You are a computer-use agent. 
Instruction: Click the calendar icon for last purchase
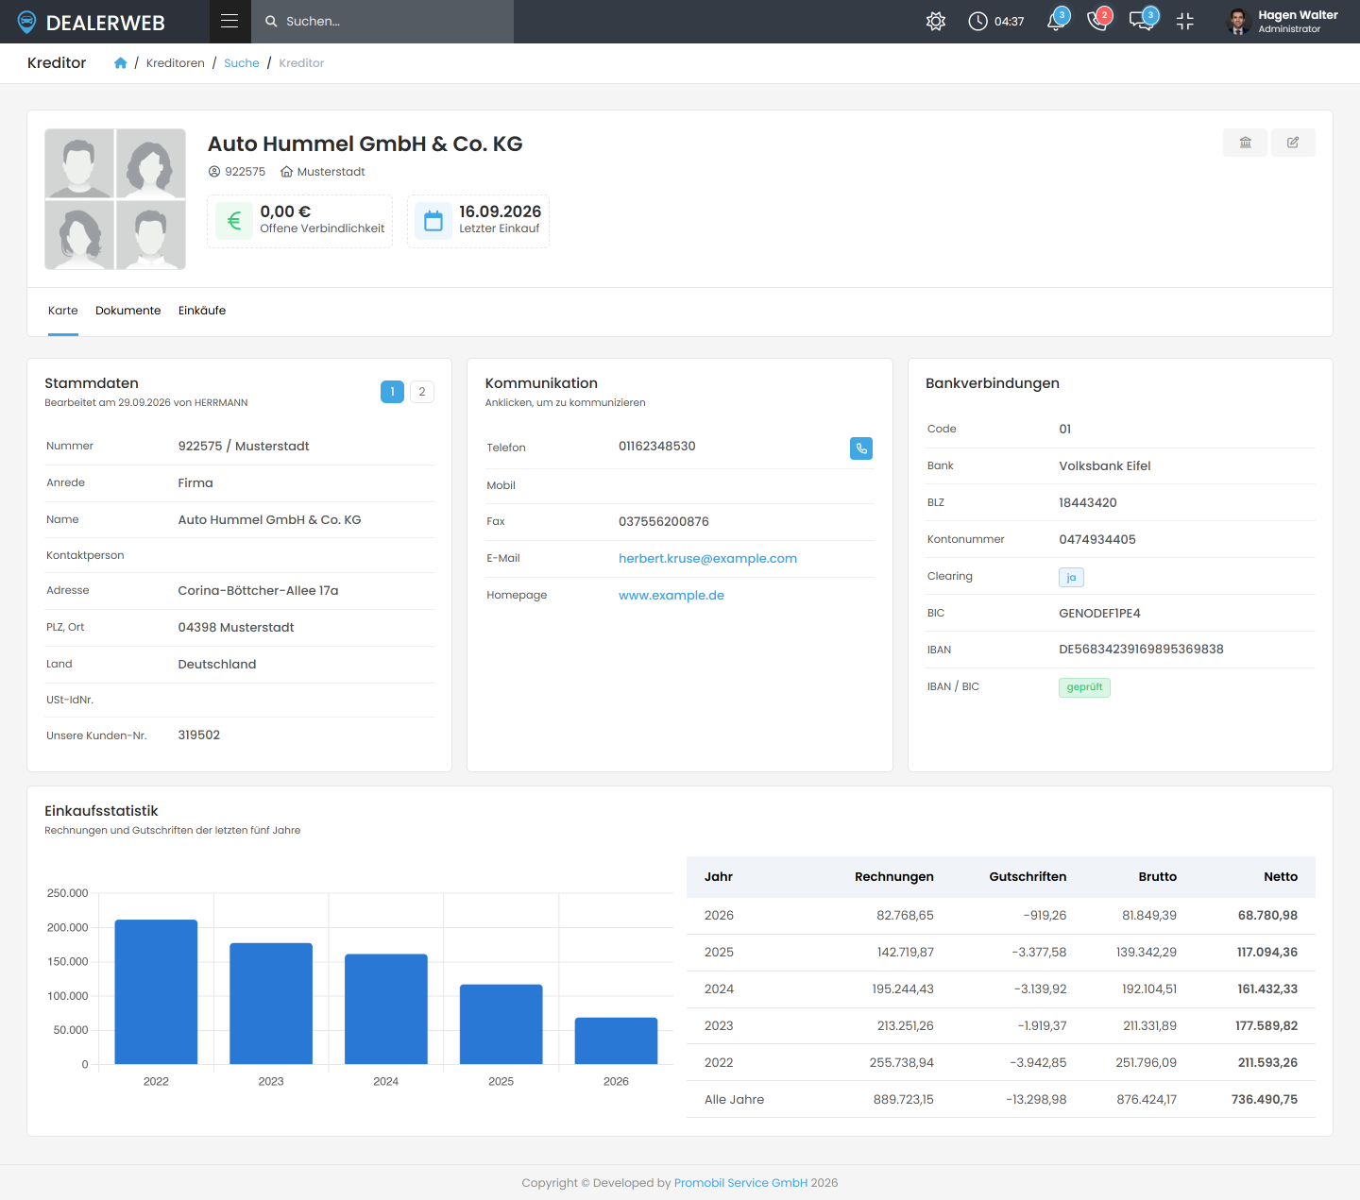(433, 221)
